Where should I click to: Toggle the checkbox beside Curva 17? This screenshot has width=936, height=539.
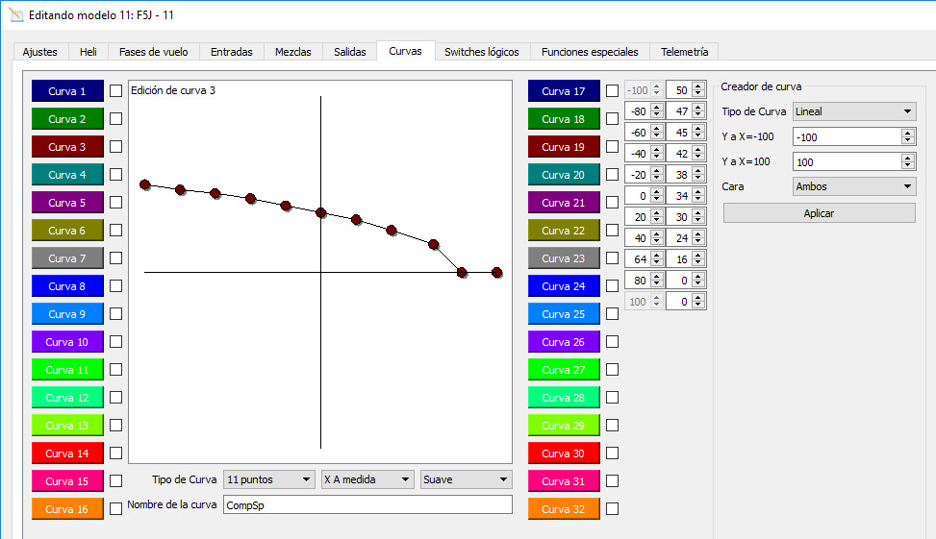tap(612, 91)
